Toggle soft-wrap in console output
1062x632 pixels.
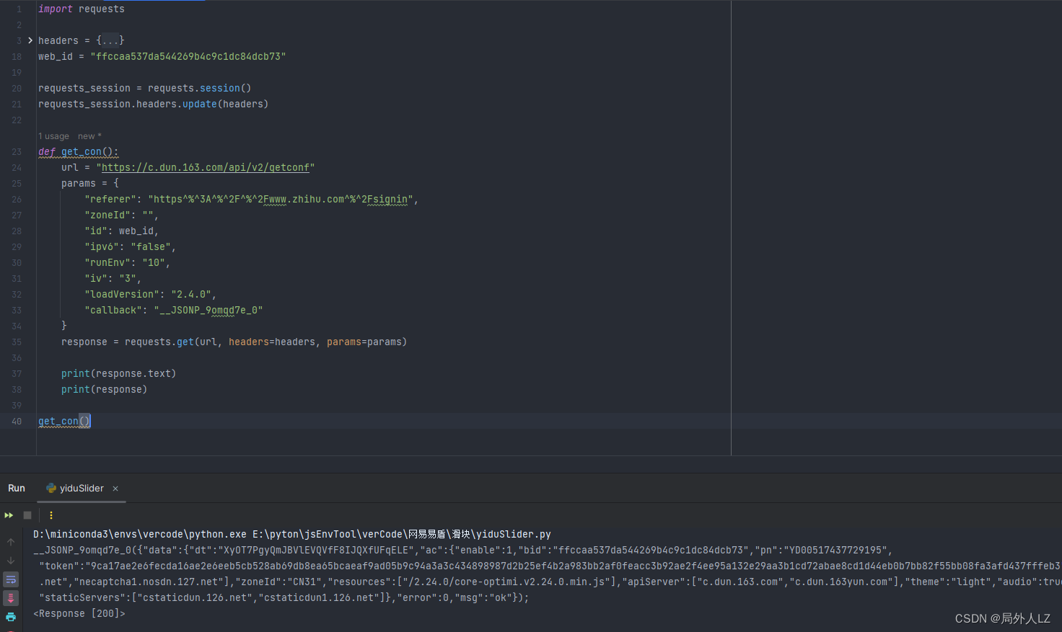[x=11, y=579]
